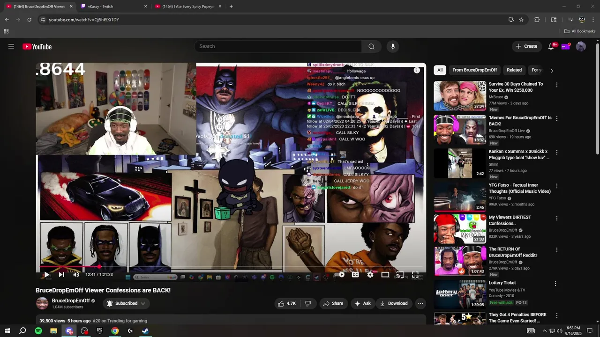Open YouTube notifications bell

(551, 46)
